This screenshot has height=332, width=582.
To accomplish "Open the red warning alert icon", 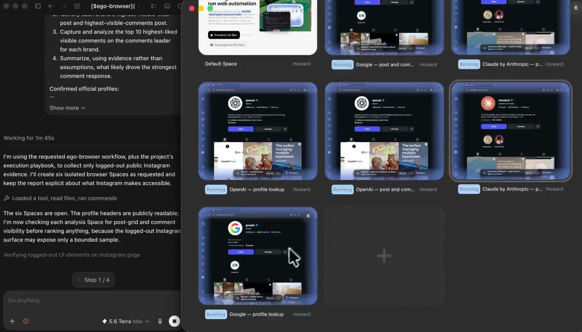I will pos(26,321).
